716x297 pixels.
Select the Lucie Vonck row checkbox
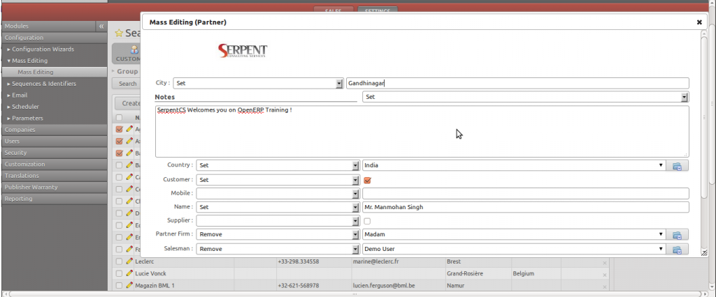click(x=119, y=273)
